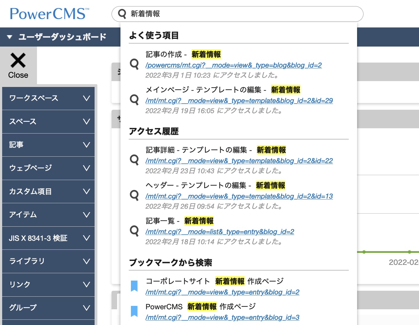Open template link ending id=29
The height and width of the screenshot is (325, 419).
coord(239,101)
